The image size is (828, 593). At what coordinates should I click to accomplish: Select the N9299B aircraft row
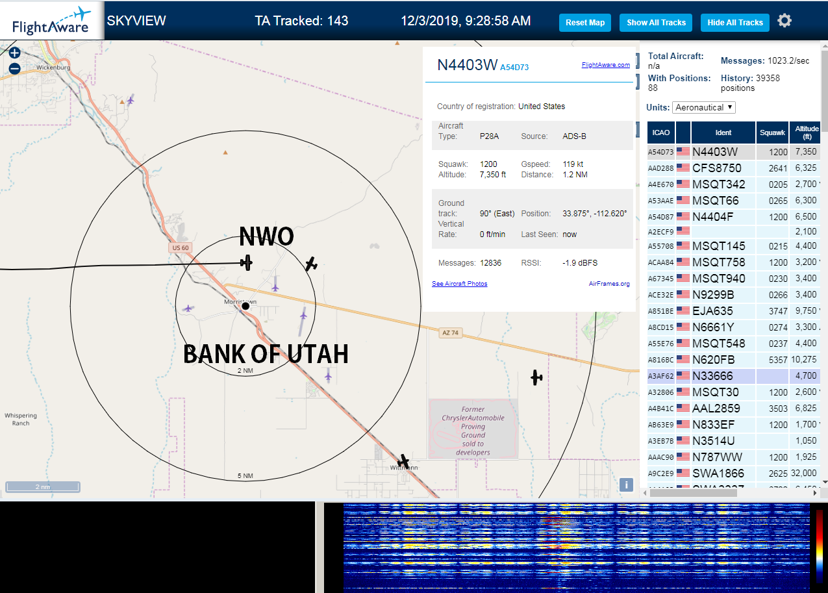pyautogui.click(x=734, y=295)
